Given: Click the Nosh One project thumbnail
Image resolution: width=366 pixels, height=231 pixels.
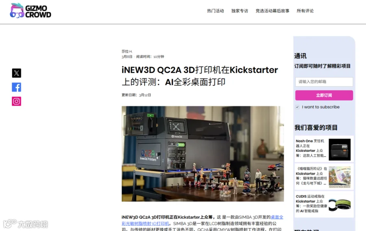Looking at the screenshot, I should pyautogui.click(x=340, y=149).
